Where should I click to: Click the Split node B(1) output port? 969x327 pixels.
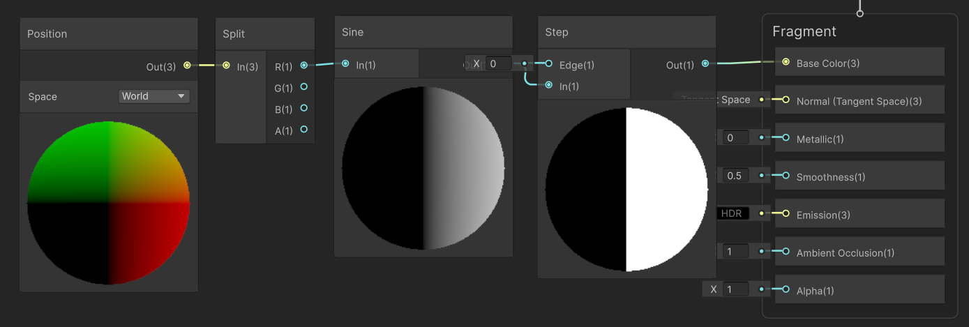coord(303,108)
